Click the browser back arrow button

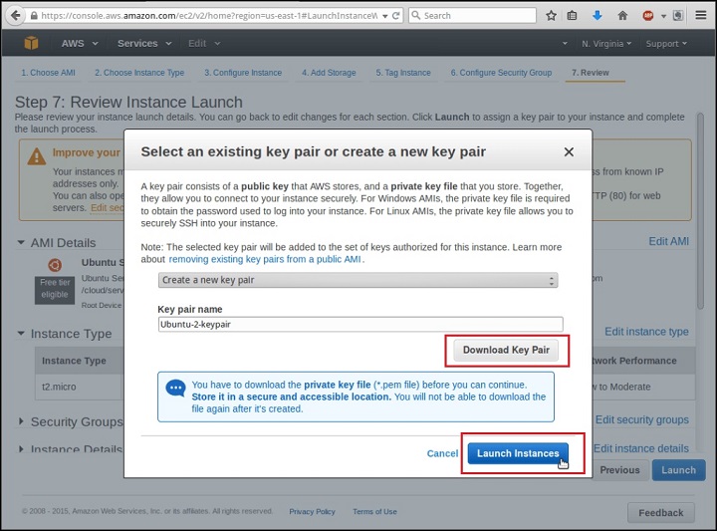(15, 16)
